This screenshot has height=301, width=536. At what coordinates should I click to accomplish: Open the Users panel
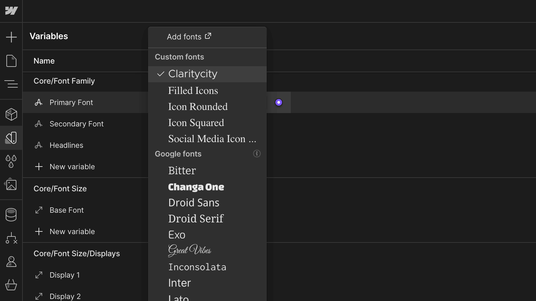[x=11, y=262]
